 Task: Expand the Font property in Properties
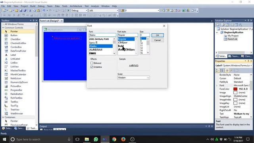(217, 85)
